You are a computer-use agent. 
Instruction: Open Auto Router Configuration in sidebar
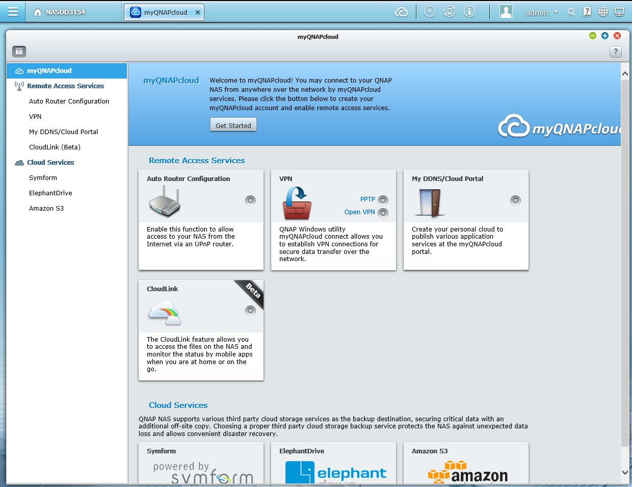(x=69, y=101)
